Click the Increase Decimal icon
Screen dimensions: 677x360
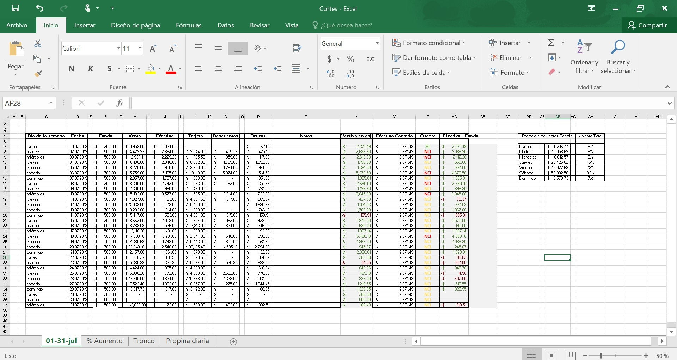coord(330,74)
